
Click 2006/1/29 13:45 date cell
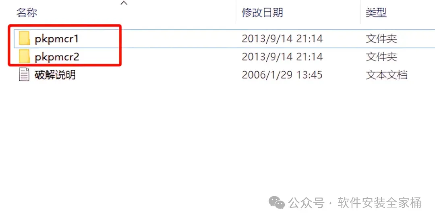[282, 75]
